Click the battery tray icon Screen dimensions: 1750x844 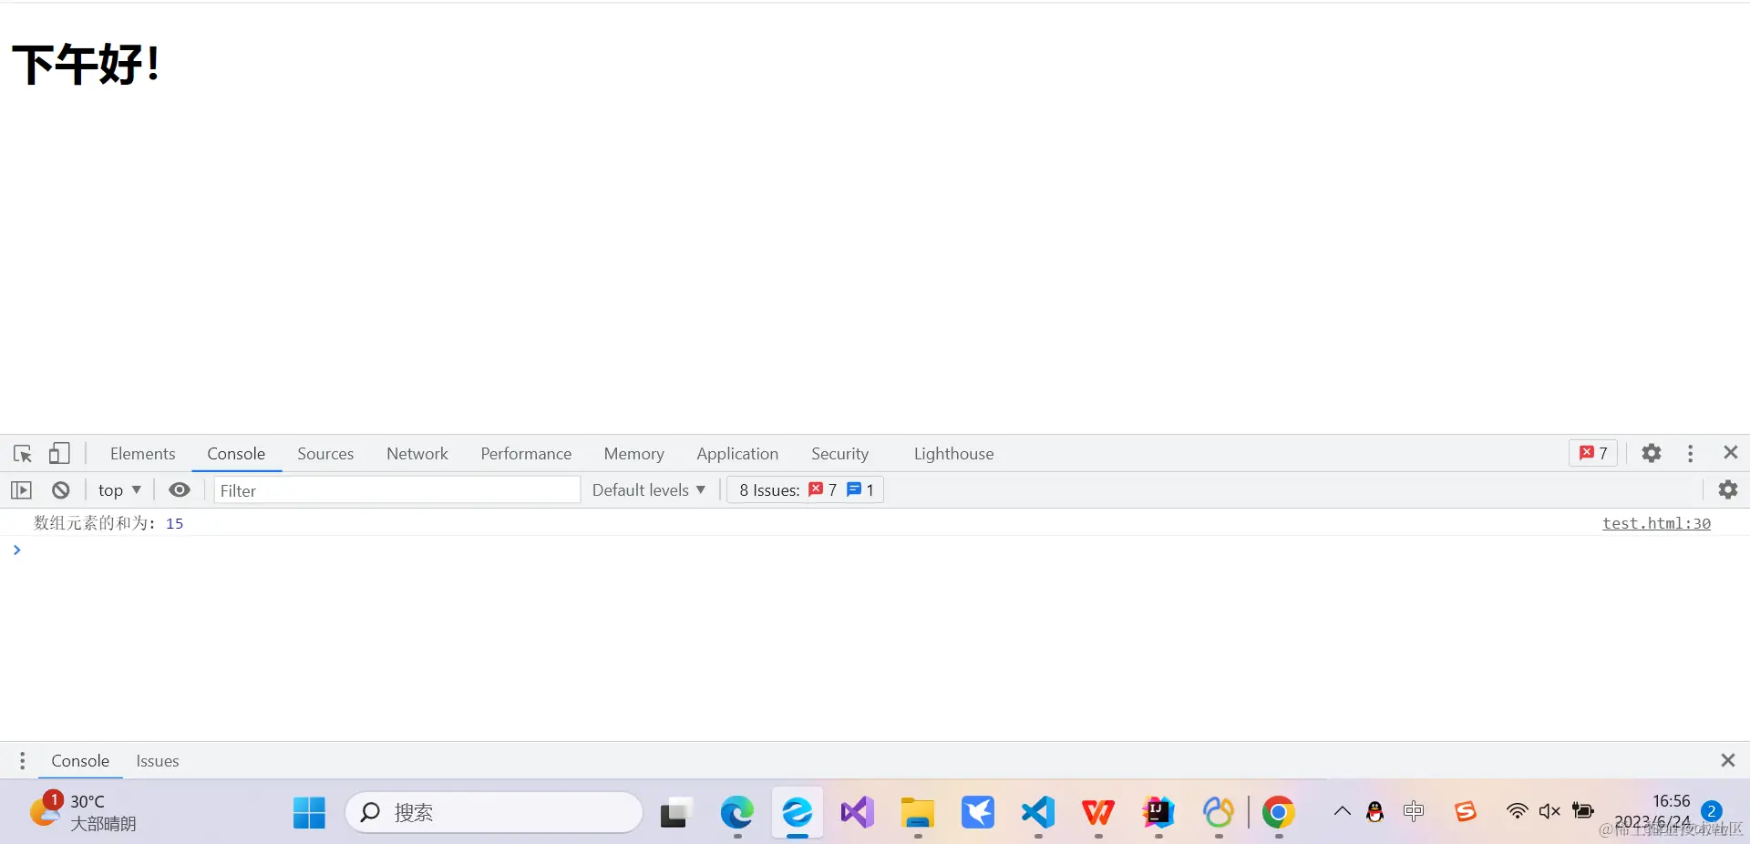[x=1583, y=811]
